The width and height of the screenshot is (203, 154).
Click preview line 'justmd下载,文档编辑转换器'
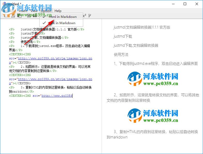[x=136, y=45]
